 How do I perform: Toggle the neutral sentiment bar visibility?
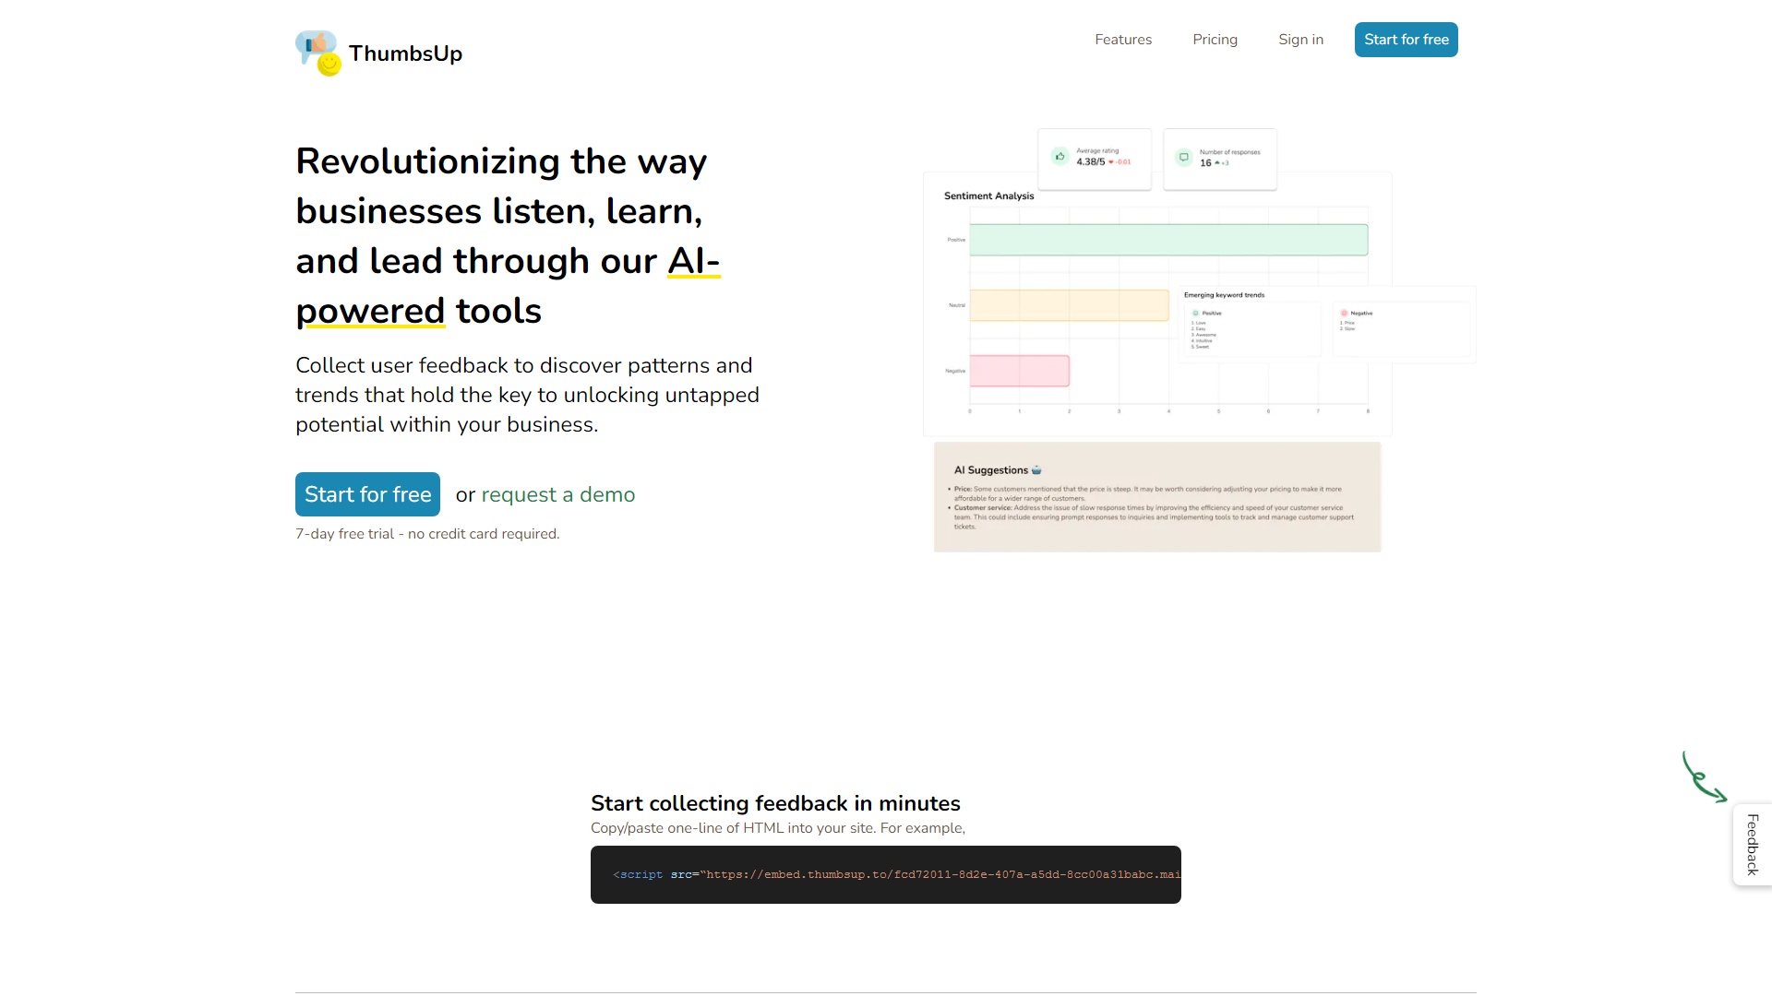tap(956, 305)
